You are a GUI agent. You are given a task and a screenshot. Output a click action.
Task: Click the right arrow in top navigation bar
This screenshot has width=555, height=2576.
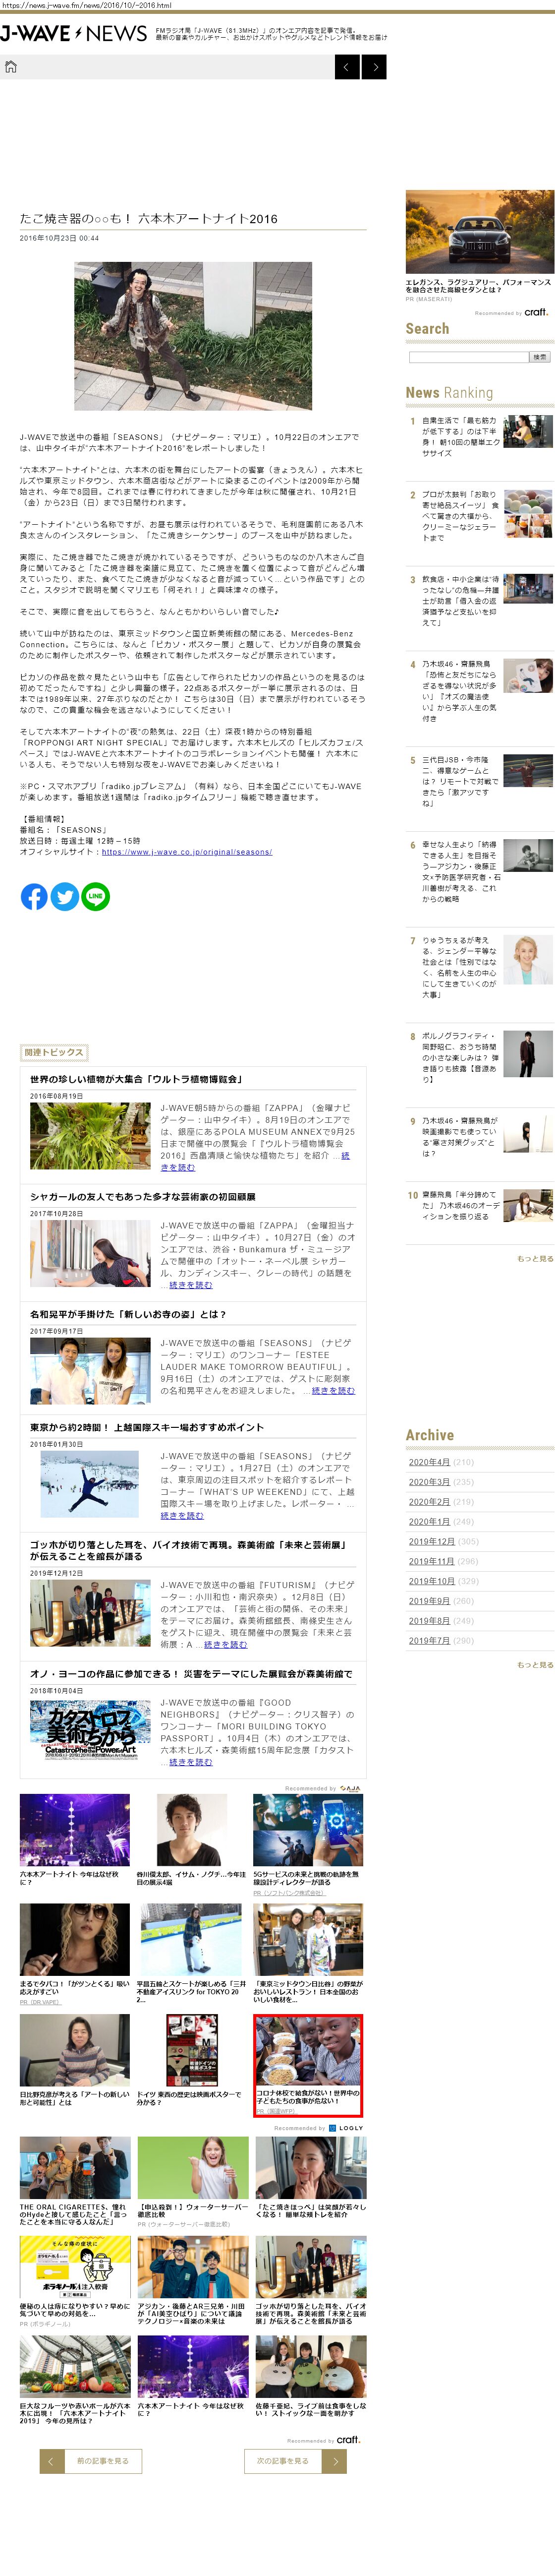point(374,67)
